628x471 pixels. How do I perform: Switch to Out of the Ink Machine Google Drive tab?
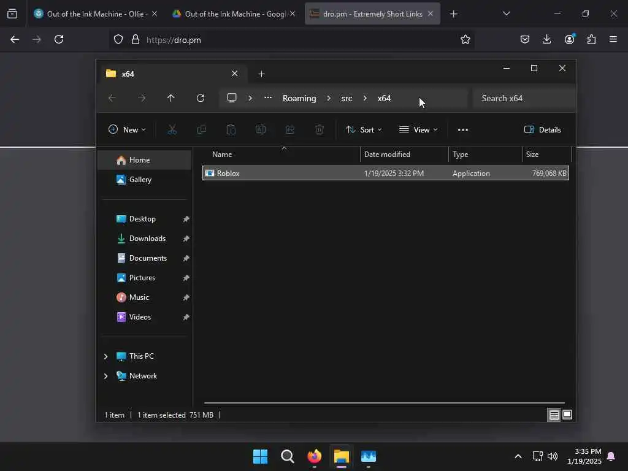click(234, 13)
